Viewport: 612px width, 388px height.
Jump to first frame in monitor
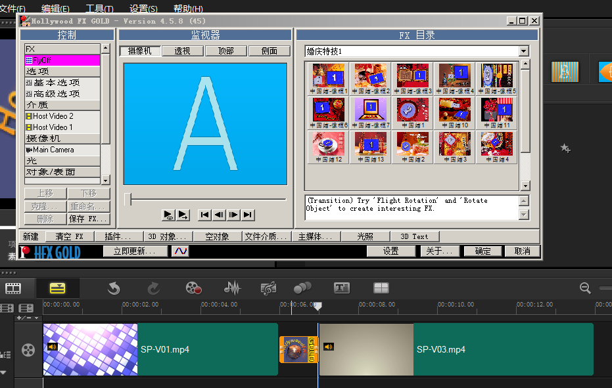(204, 215)
